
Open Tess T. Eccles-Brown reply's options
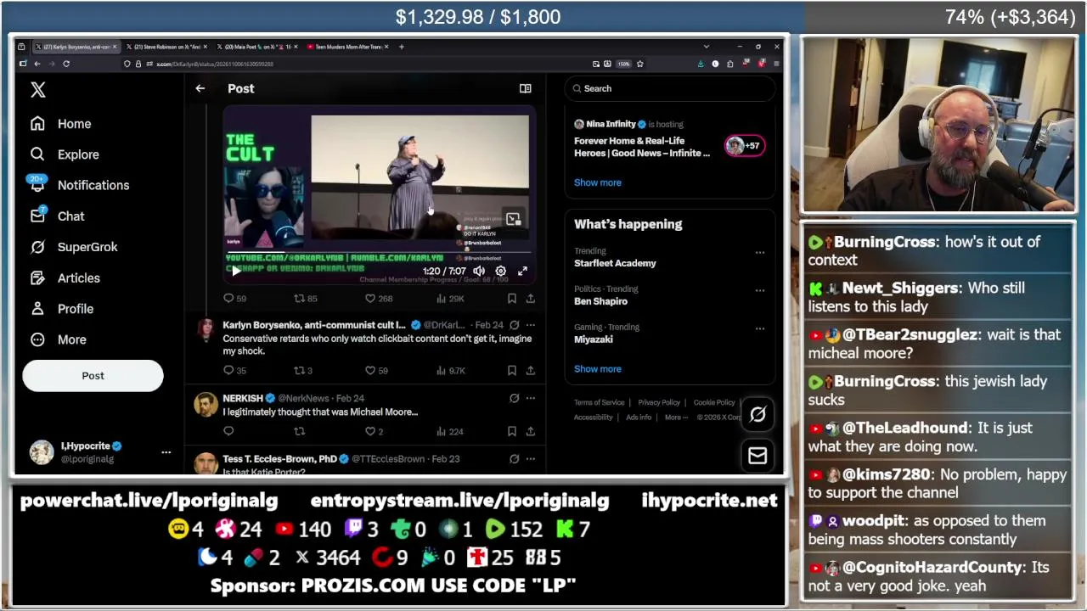(530, 459)
